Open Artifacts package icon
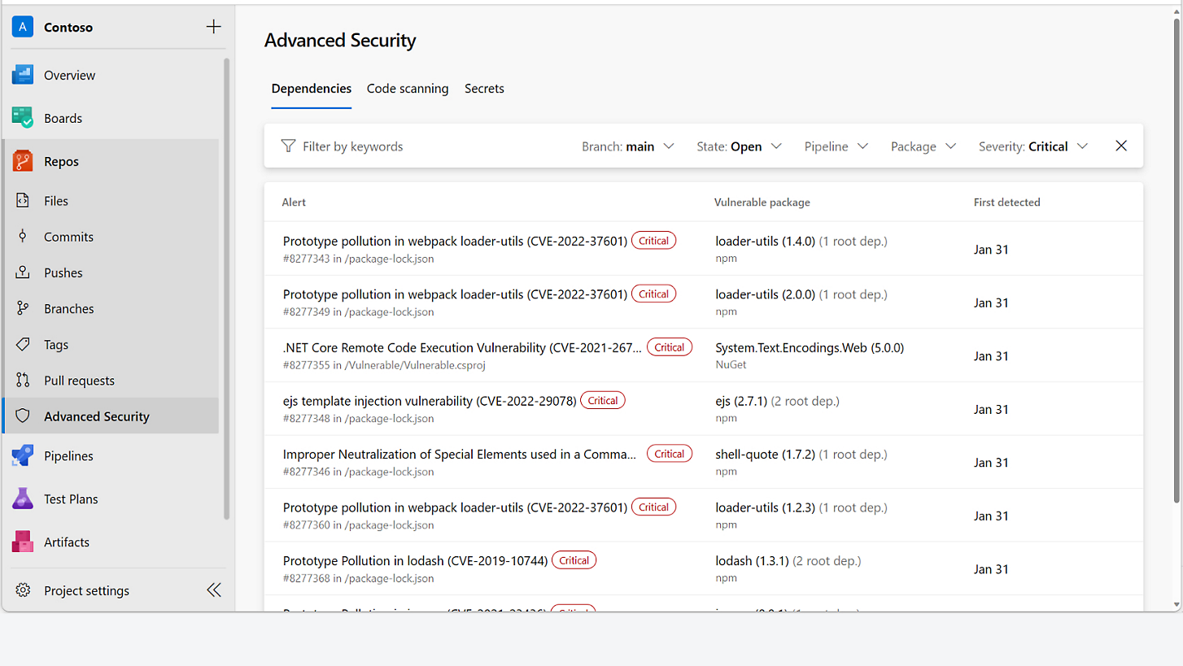1183x666 pixels. click(x=23, y=542)
